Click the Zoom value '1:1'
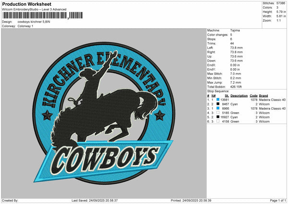The height and width of the screenshot is (204, 288). click(x=278, y=20)
